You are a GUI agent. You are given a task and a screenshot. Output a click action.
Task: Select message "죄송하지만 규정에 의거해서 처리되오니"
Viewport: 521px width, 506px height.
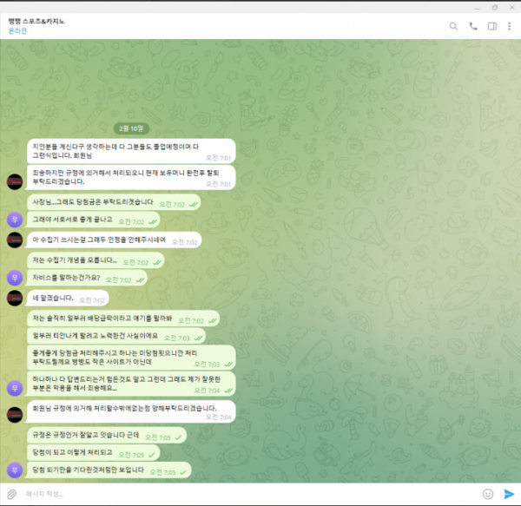click(x=131, y=178)
